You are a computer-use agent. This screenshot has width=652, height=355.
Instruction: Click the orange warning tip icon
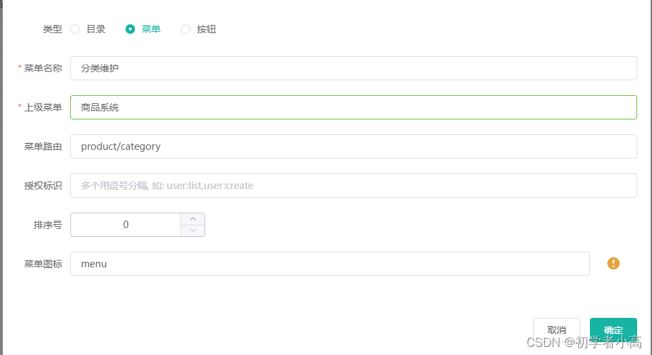[614, 263]
